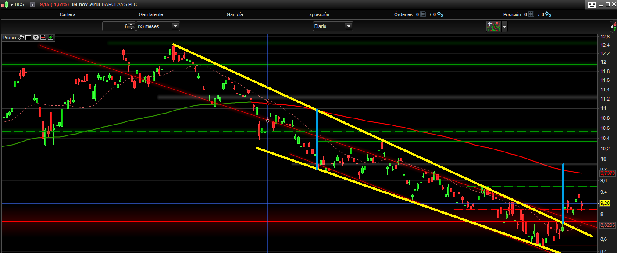Click the yellow 9,20 price label
This screenshot has width=617, height=253.
click(x=604, y=203)
